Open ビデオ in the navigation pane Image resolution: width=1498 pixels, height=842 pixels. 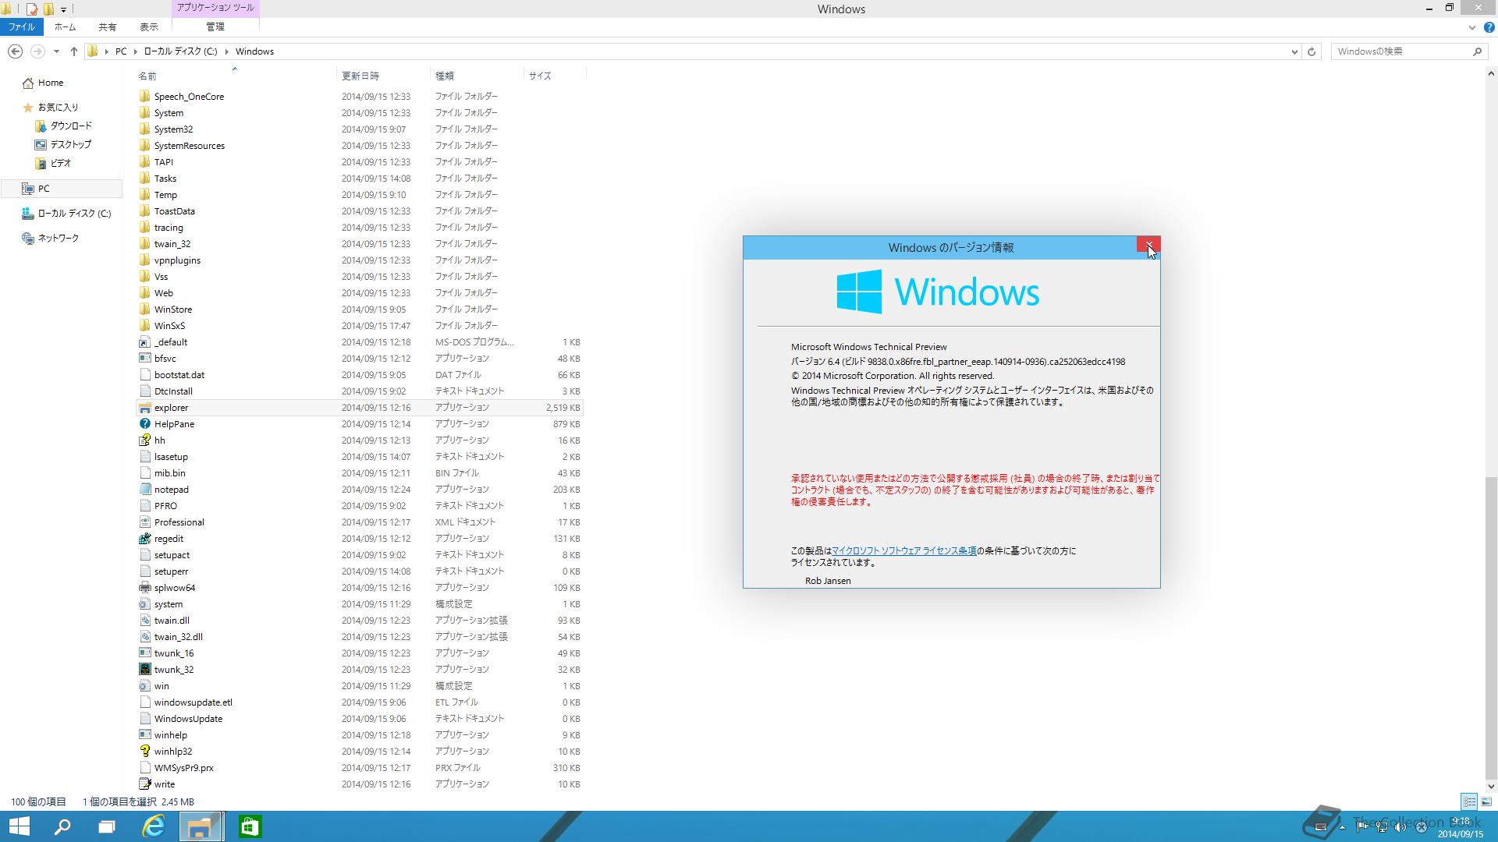(x=54, y=163)
